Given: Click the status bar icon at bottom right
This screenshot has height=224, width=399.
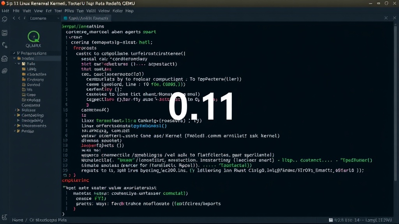Looking at the screenshot, I should tap(330, 220).
